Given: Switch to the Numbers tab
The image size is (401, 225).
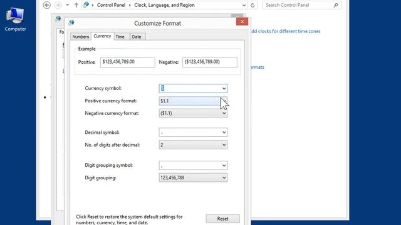Looking at the screenshot, I should [81, 37].
